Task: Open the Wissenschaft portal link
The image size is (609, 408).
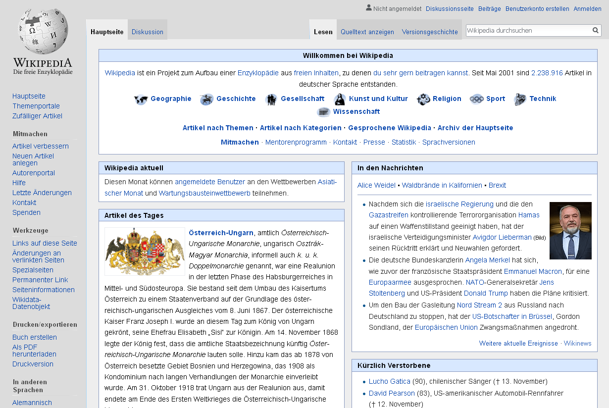Action: coord(356,111)
